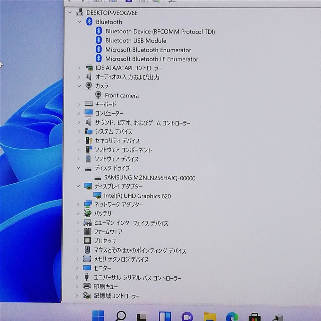Viewport: 321px width, 321px height.
Task: Click the USB controller plug icon
Action: point(87,277)
